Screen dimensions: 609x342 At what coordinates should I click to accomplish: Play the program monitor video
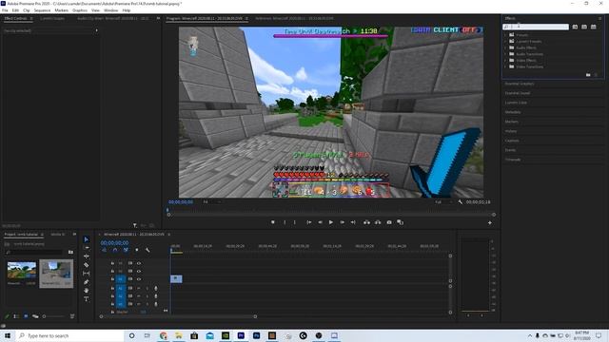tap(331, 222)
